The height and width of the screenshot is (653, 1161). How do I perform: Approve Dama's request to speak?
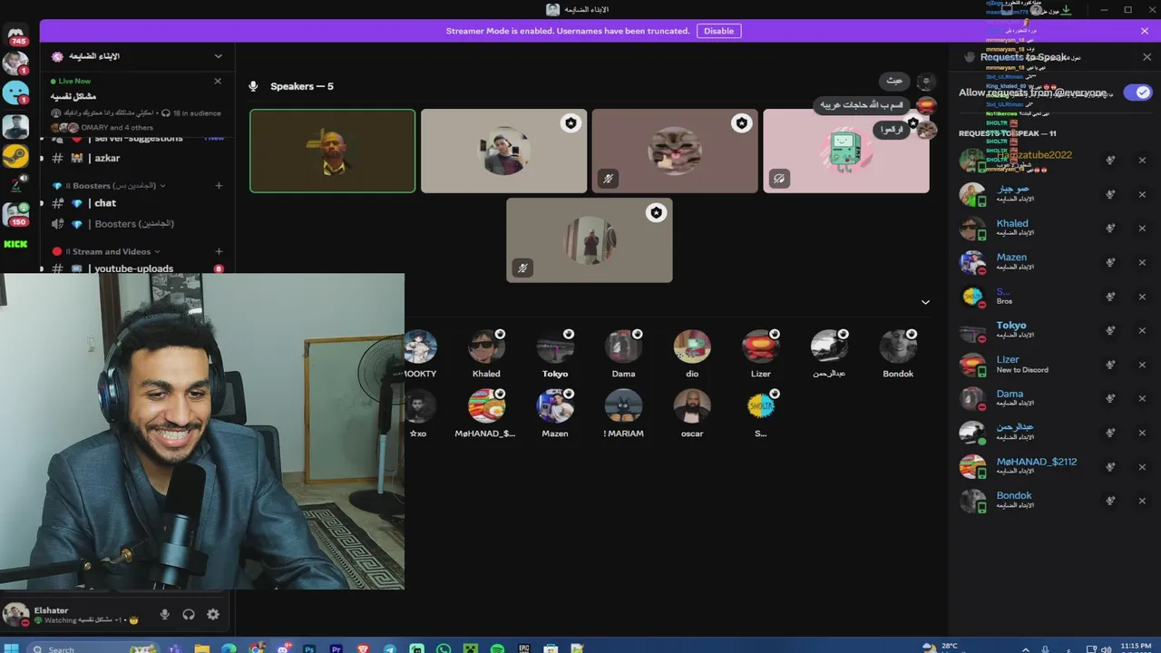tap(1110, 399)
